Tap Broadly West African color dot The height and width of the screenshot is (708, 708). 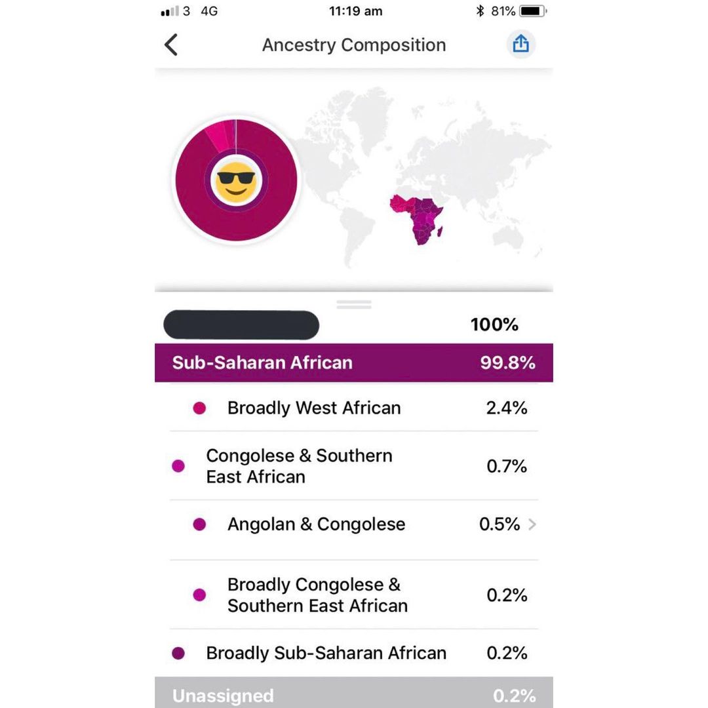[x=200, y=408]
